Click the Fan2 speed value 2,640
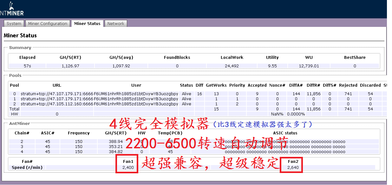 click(293, 168)
